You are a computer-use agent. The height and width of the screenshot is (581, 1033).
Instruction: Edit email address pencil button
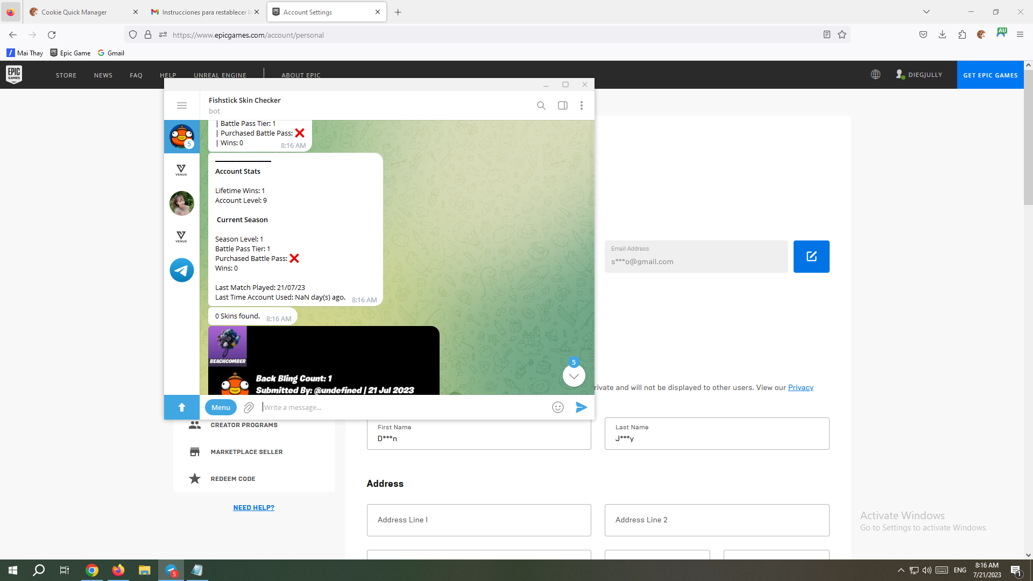point(811,257)
